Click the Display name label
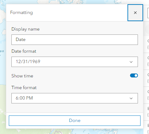 coord(25,29)
